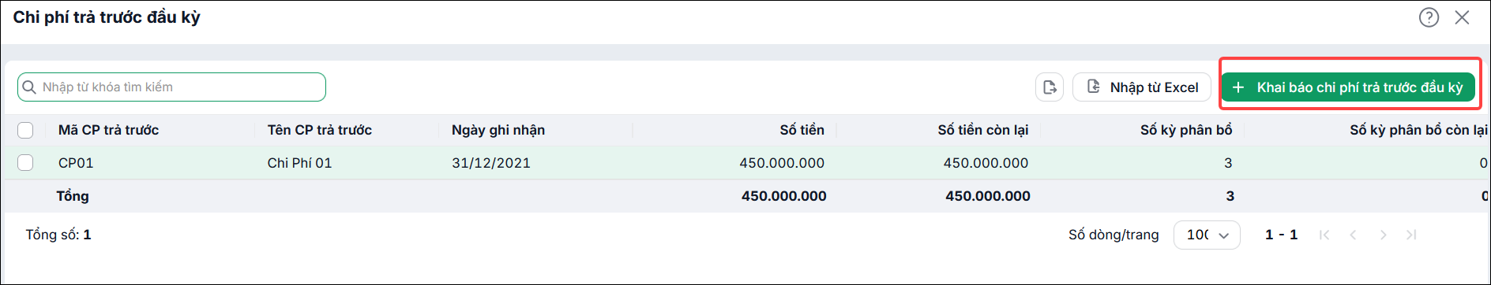Open the help question mark icon
Screen dimensions: 1491x285
click(1429, 17)
